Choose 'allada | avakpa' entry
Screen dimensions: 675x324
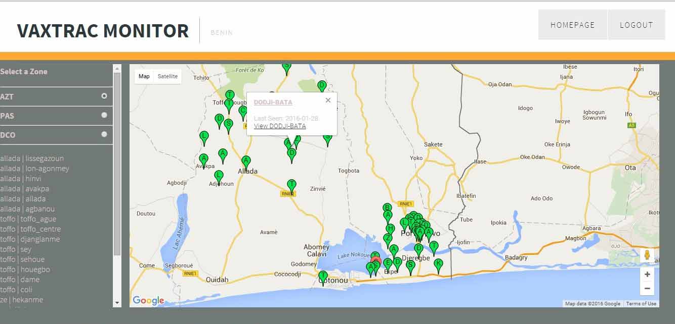point(25,189)
